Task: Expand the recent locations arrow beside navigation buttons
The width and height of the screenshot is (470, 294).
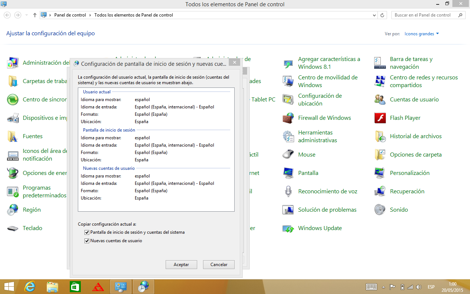Action: coord(26,15)
